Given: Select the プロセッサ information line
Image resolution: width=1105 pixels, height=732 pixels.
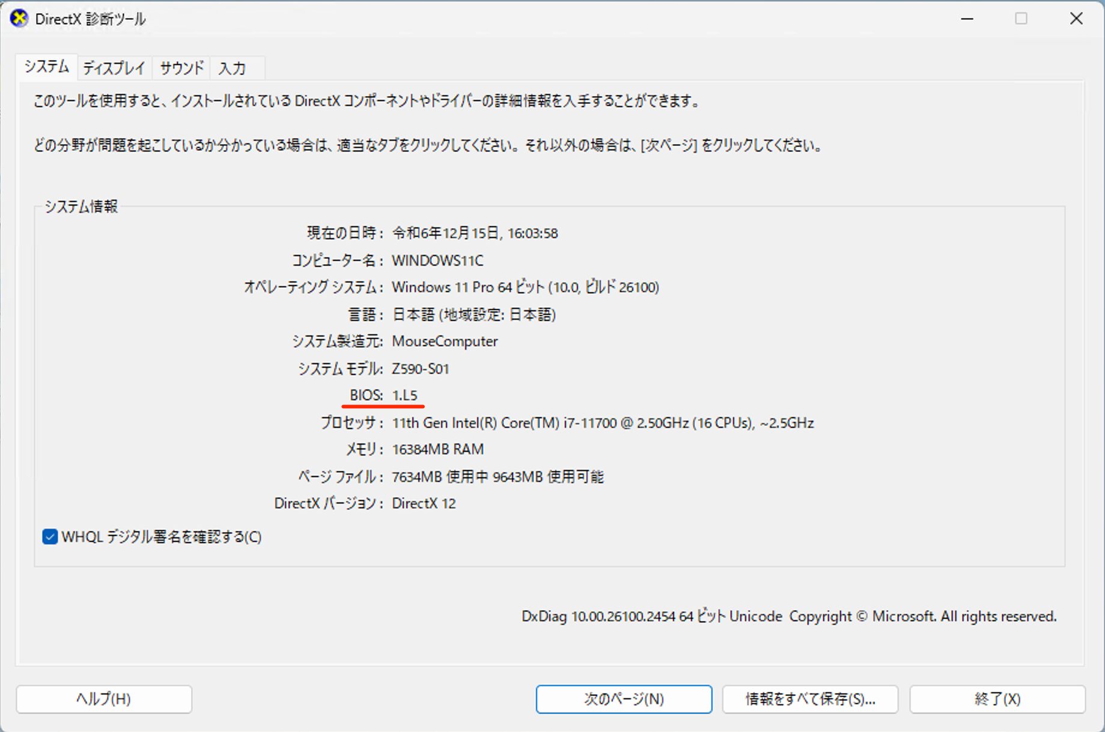Looking at the screenshot, I should 602,422.
